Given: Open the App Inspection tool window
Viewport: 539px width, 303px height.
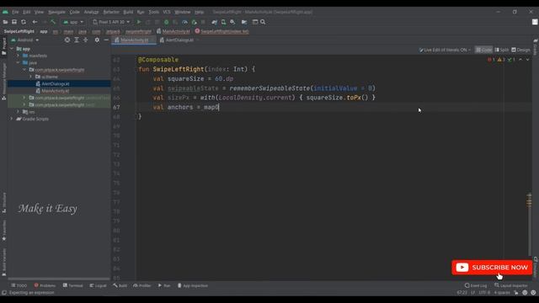Looking at the screenshot, I should [x=193, y=286].
